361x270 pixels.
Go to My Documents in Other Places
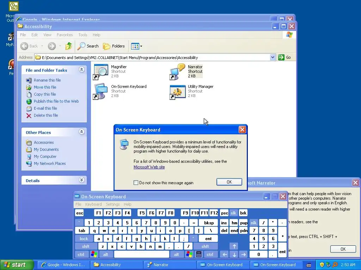(x=46, y=149)
